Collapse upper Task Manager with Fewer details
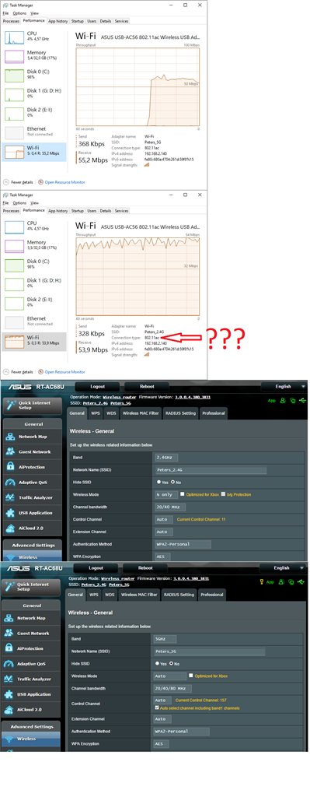This screenshot has height=797, width=310. (19, 181)
